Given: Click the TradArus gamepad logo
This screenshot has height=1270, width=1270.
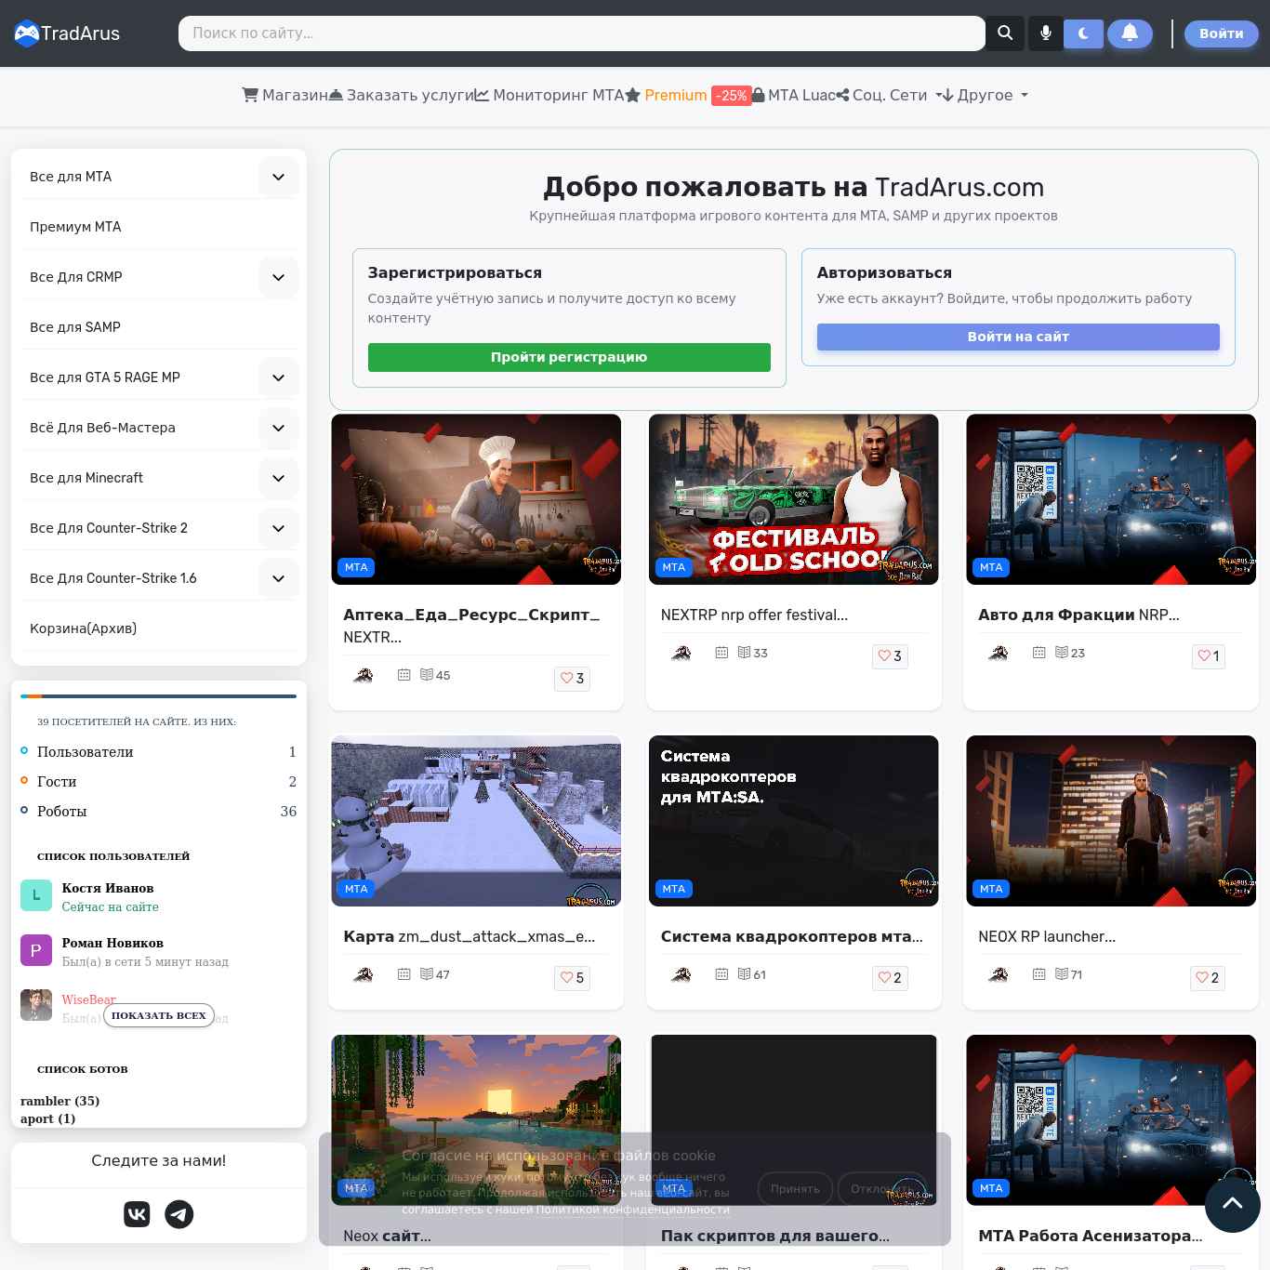Looking at the screenshot, I should (27, 33).
